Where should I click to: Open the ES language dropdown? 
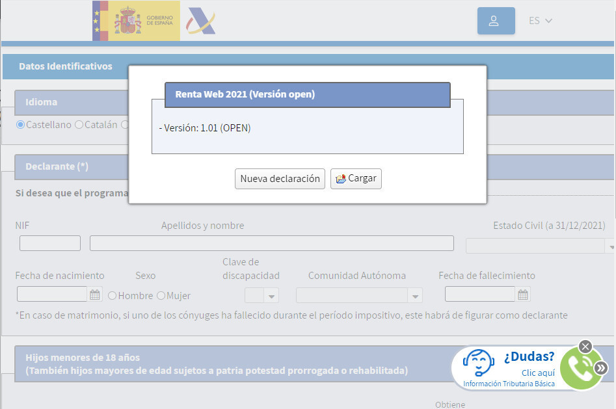point(540,21)
